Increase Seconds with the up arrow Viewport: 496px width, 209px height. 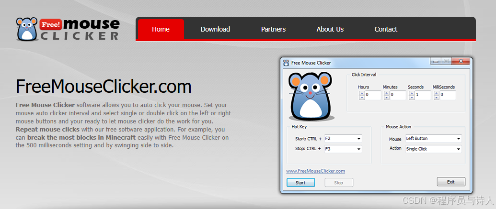[412, 93]
